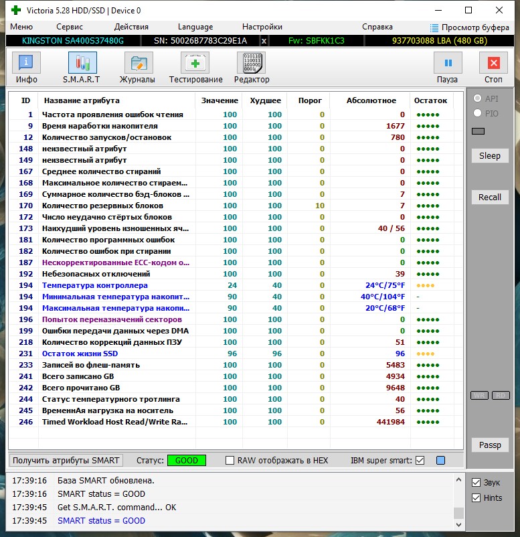Select row Частота проявления ошибок чтения
Image resolution: width=520 pixels, height=537 pixels.
click(236, 114)
